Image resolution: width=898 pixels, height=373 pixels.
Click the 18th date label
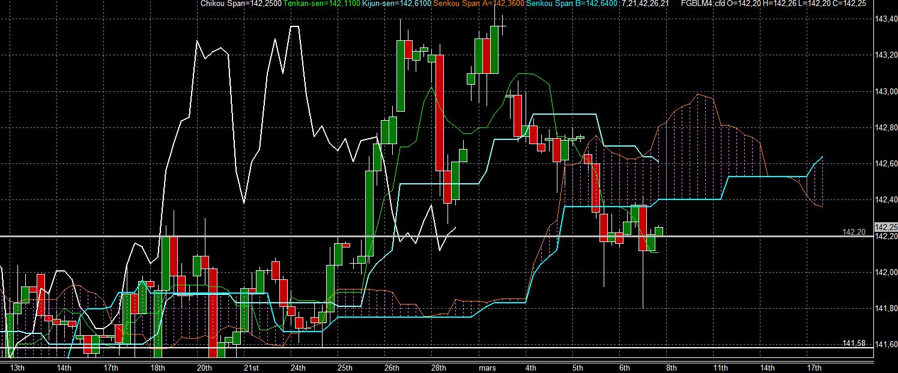[158, 368]
